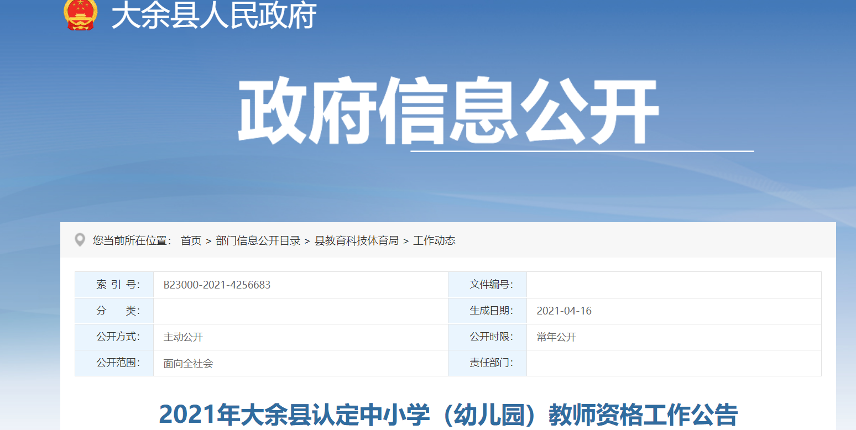
Task: Go to 首页 in breadcrumb
Action: 191,240
